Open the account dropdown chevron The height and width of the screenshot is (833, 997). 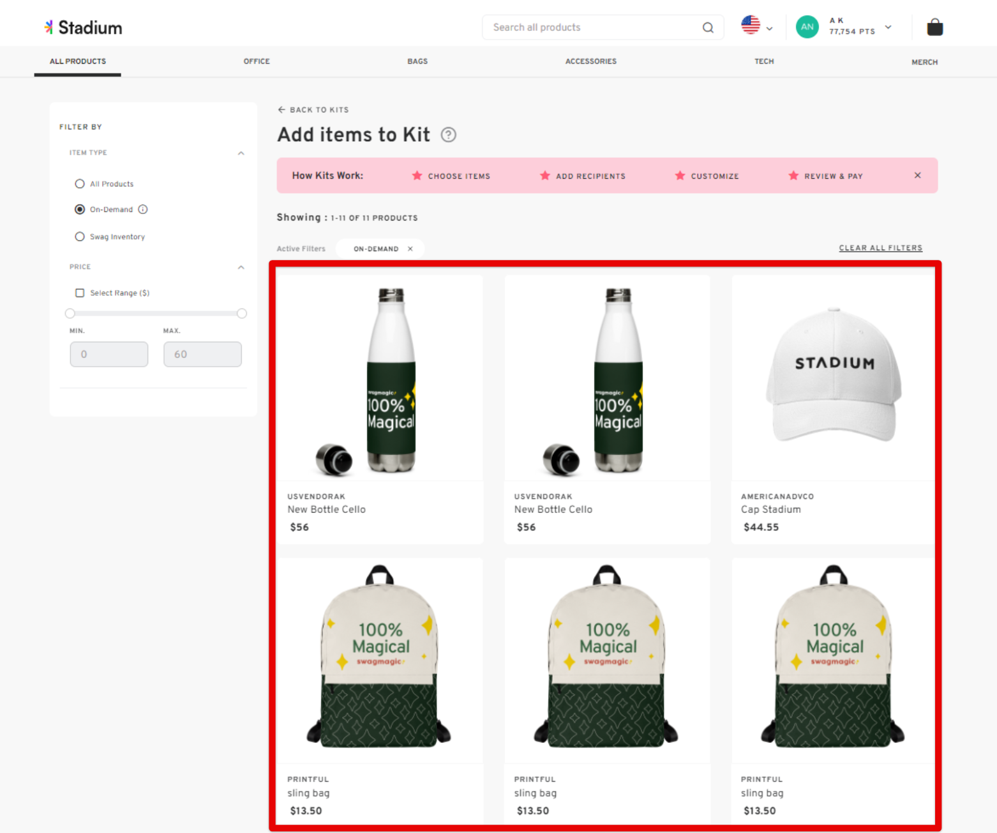pyautogui.click(x=887, y=27)
